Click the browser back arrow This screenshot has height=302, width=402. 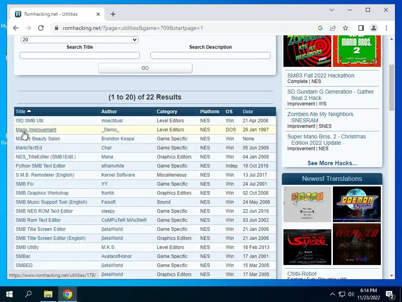(x=16, y=28)
